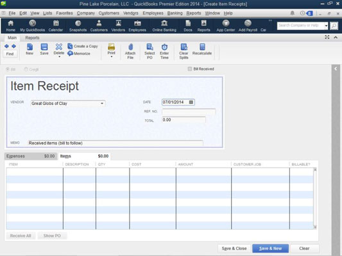
Task: Click the Save & Close button
Action: 234,248
